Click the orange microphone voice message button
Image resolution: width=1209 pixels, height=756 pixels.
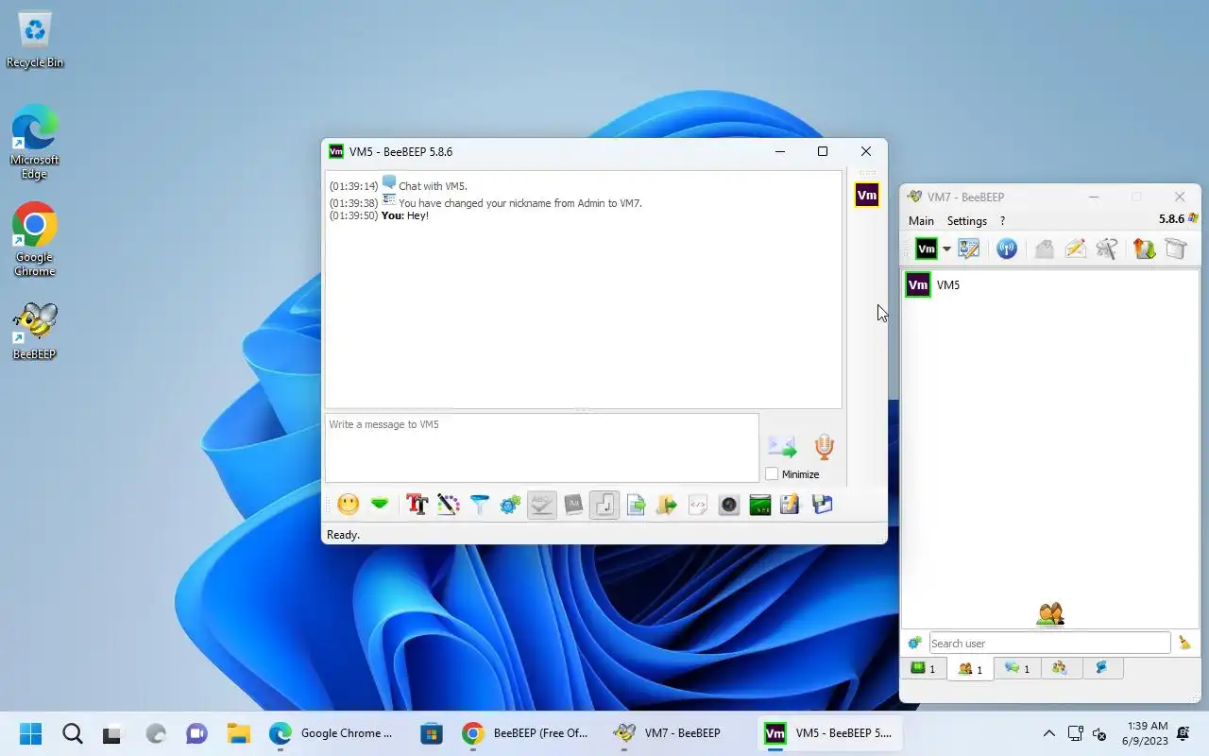click(x=825, y=446)
